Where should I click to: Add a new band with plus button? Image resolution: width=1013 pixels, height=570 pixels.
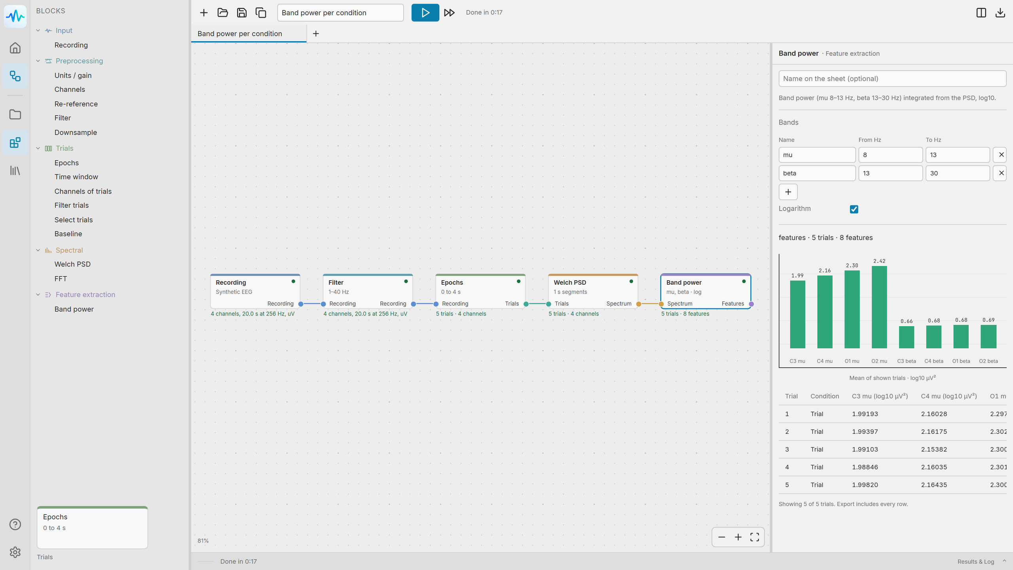(x=788, y=192)
